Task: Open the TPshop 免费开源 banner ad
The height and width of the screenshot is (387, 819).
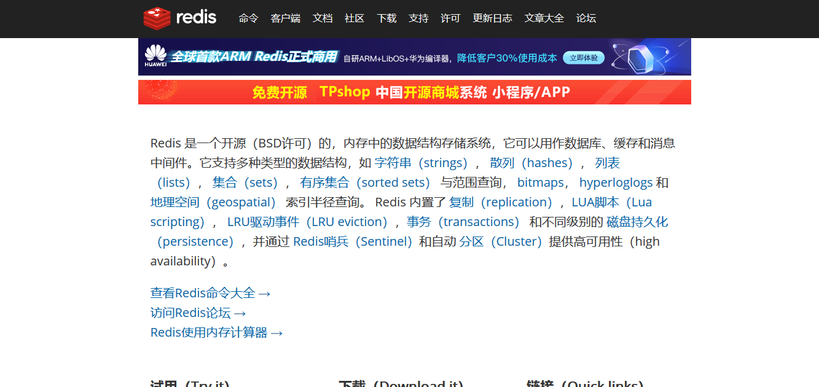Action: tap(415, 92)
